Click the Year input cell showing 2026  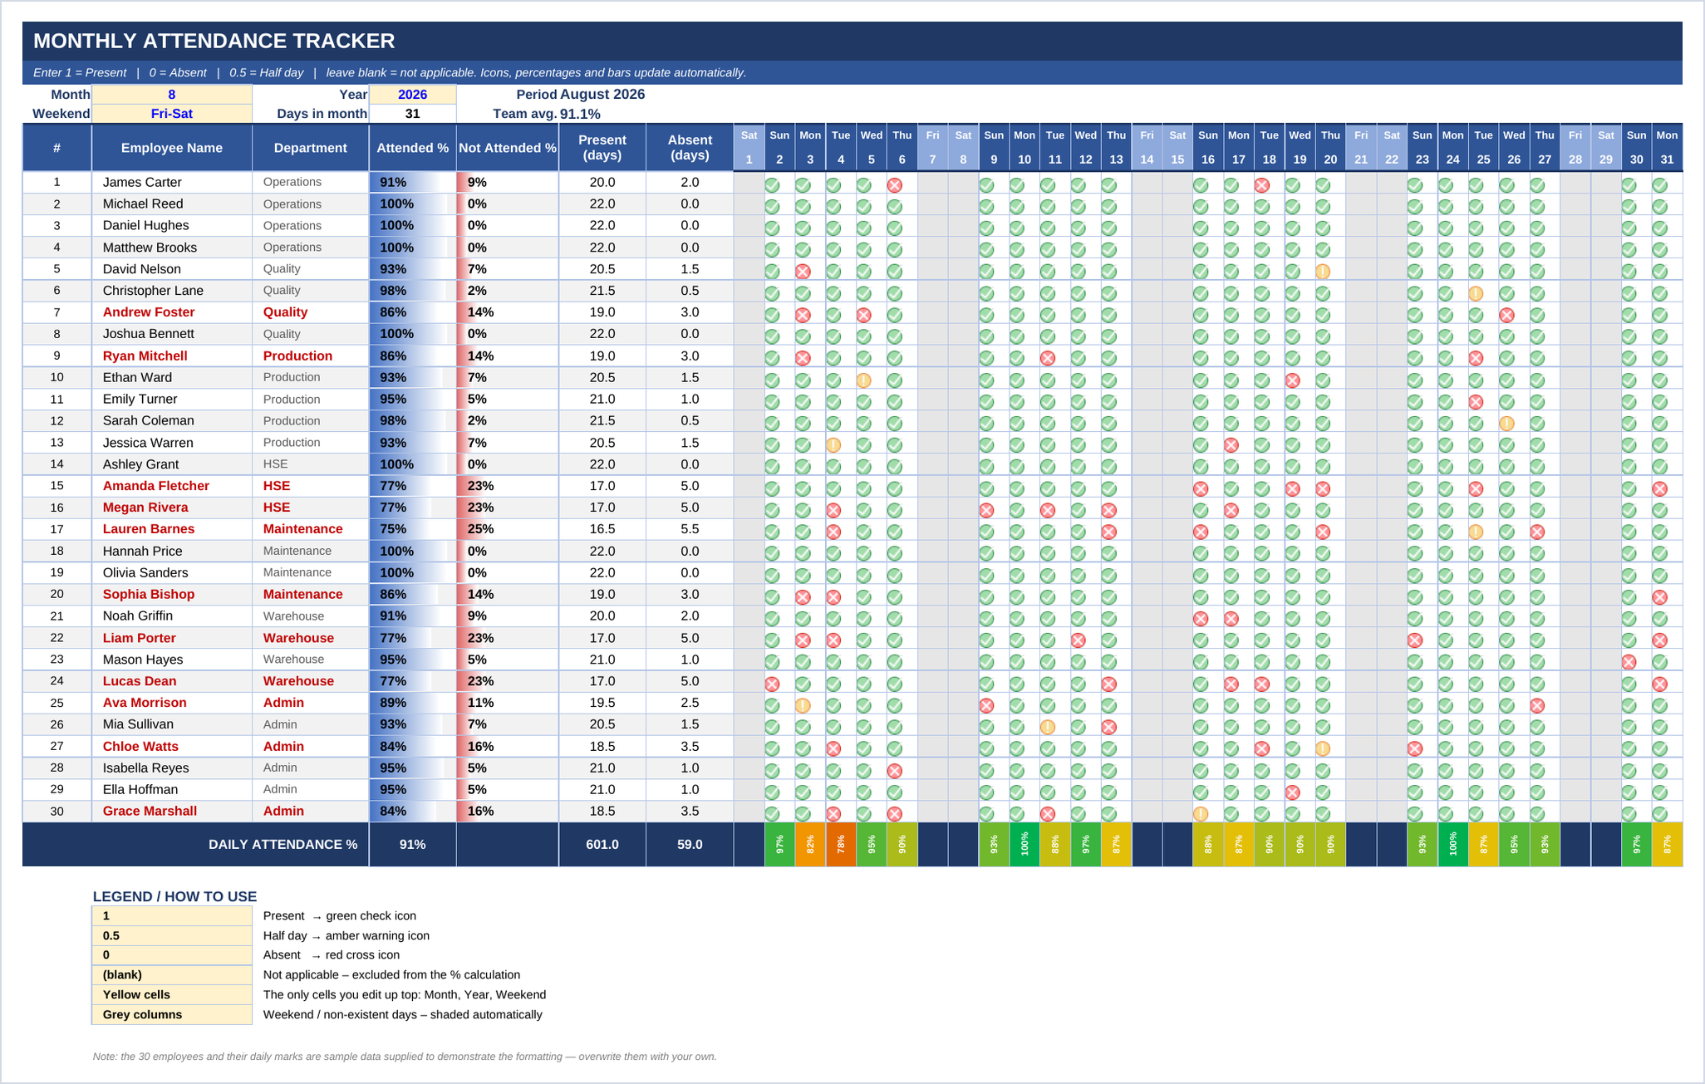pos(413,95)
